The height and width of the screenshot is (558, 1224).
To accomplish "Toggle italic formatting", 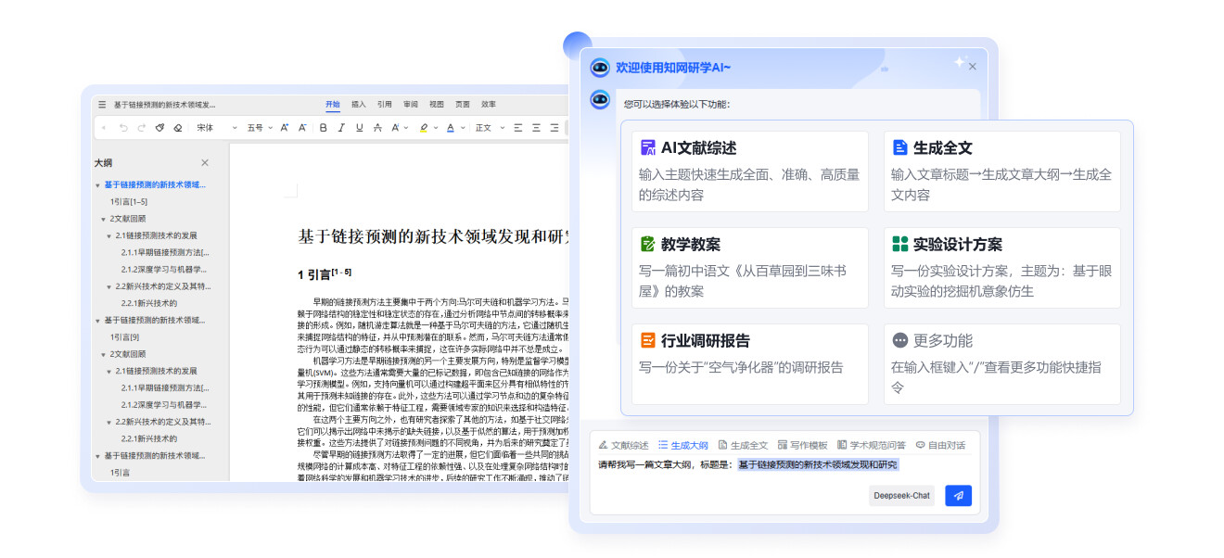I will tap(341, 128).
